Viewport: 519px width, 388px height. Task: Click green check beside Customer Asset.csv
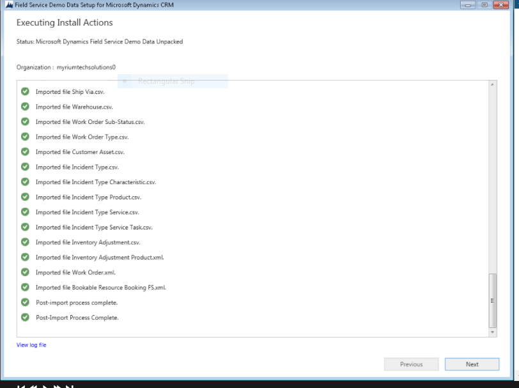(x=25, y=151)
